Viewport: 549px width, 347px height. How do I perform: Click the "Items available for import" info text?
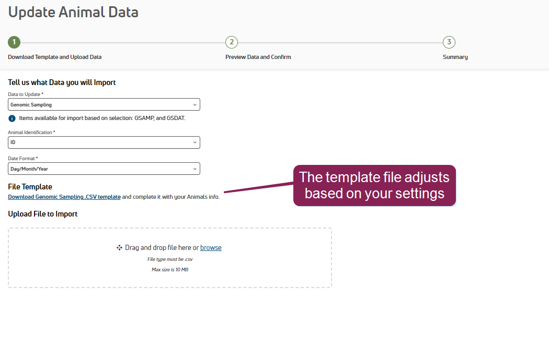pos(102,118)
